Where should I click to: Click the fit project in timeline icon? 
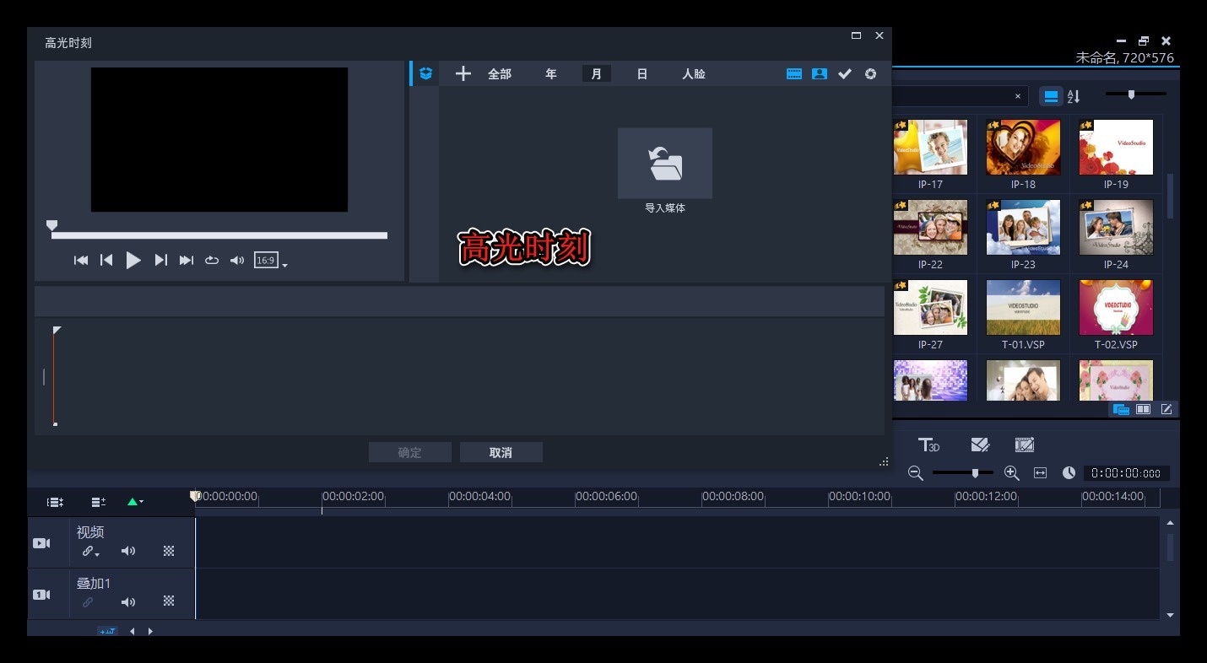[1040, 473]
